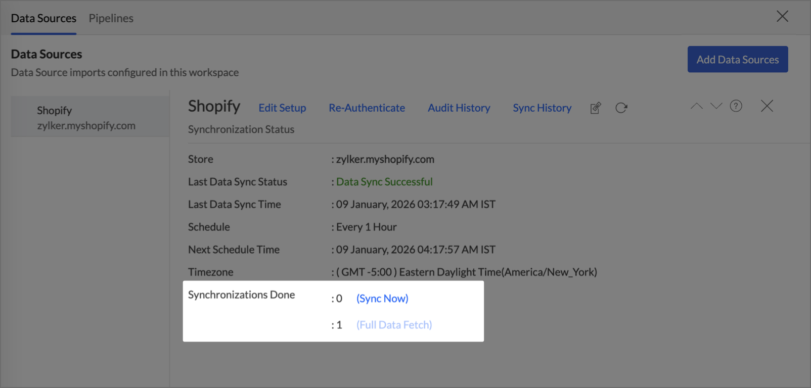This screenshot has height=388, width=811.
Task: Click the Eastern Daylight Time timezone value
Action: pyautogui.click(x=466, y=272)
